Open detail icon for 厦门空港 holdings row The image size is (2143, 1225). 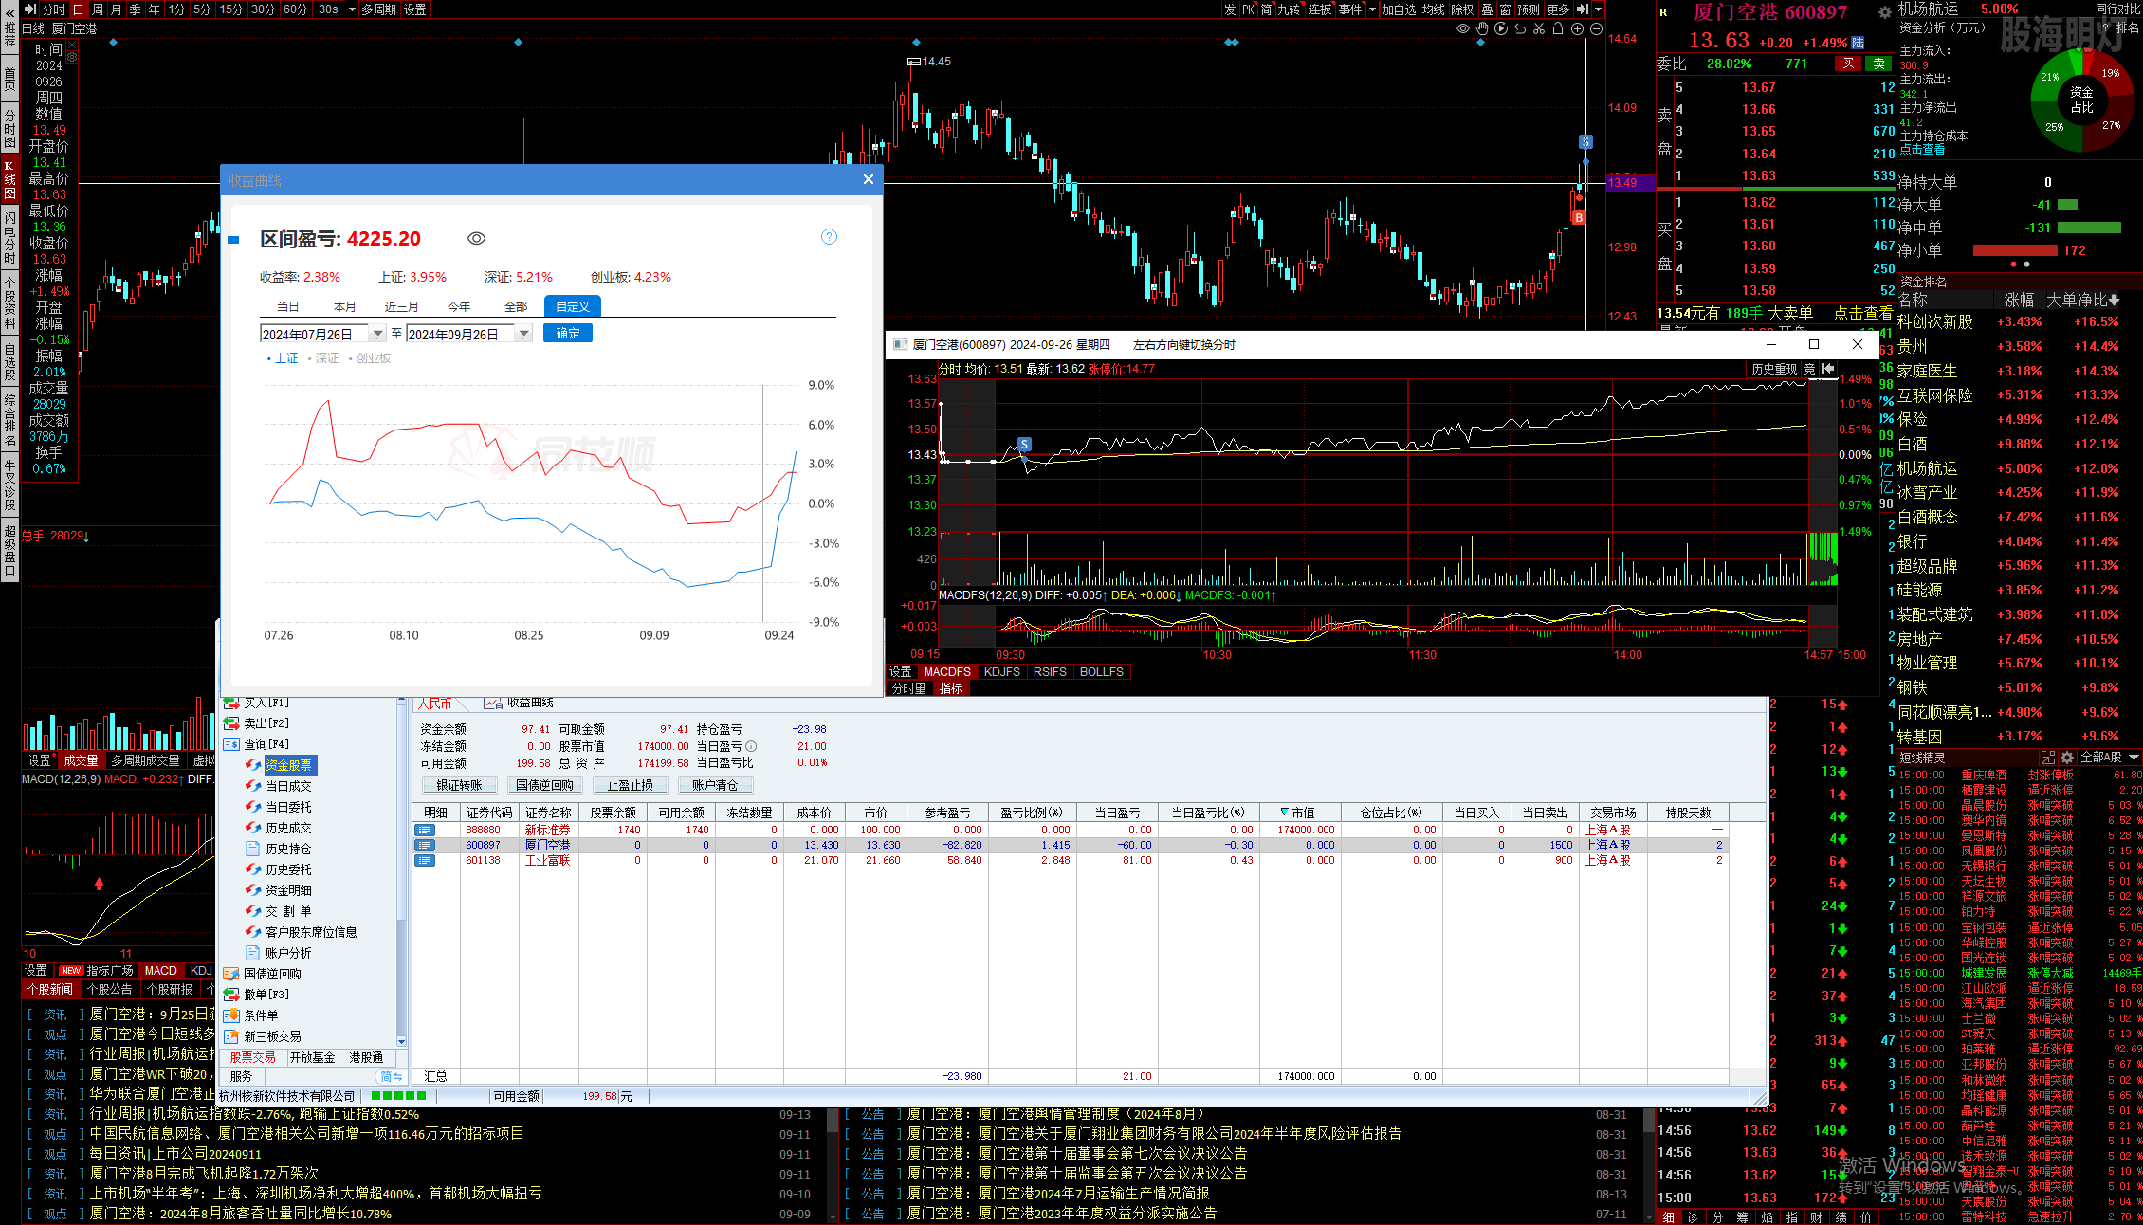(x=425, y=845)
